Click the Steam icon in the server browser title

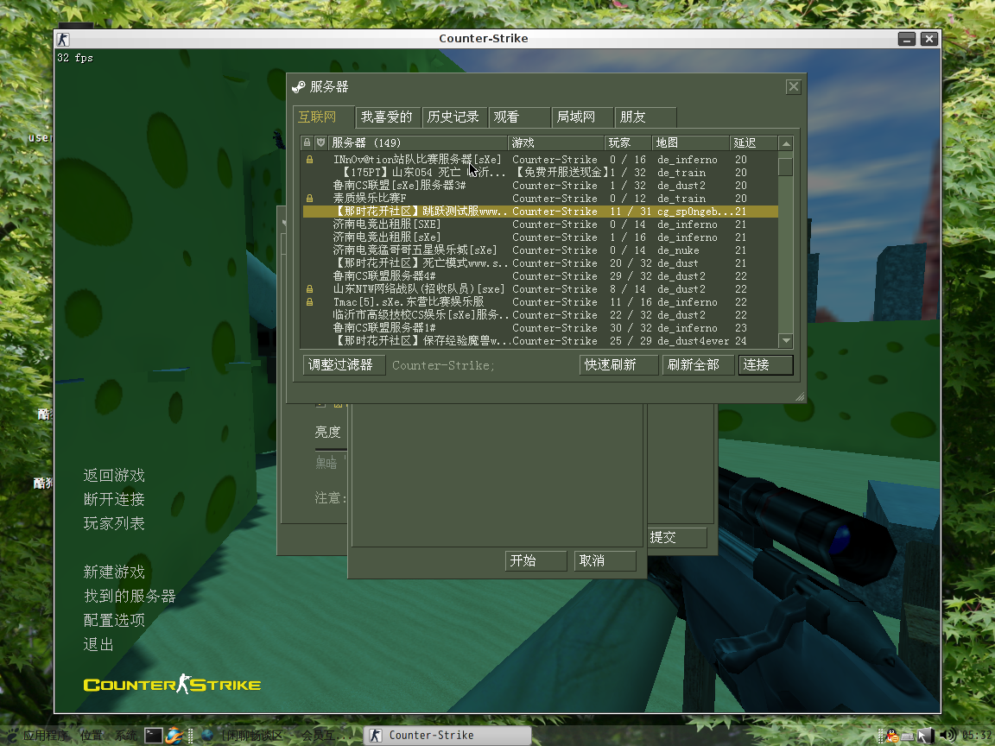pos(298,87)
